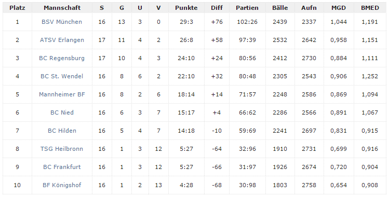Click the Mannschaft column header
Viewport: 389px width, 197px height.
tap(62, 8)
